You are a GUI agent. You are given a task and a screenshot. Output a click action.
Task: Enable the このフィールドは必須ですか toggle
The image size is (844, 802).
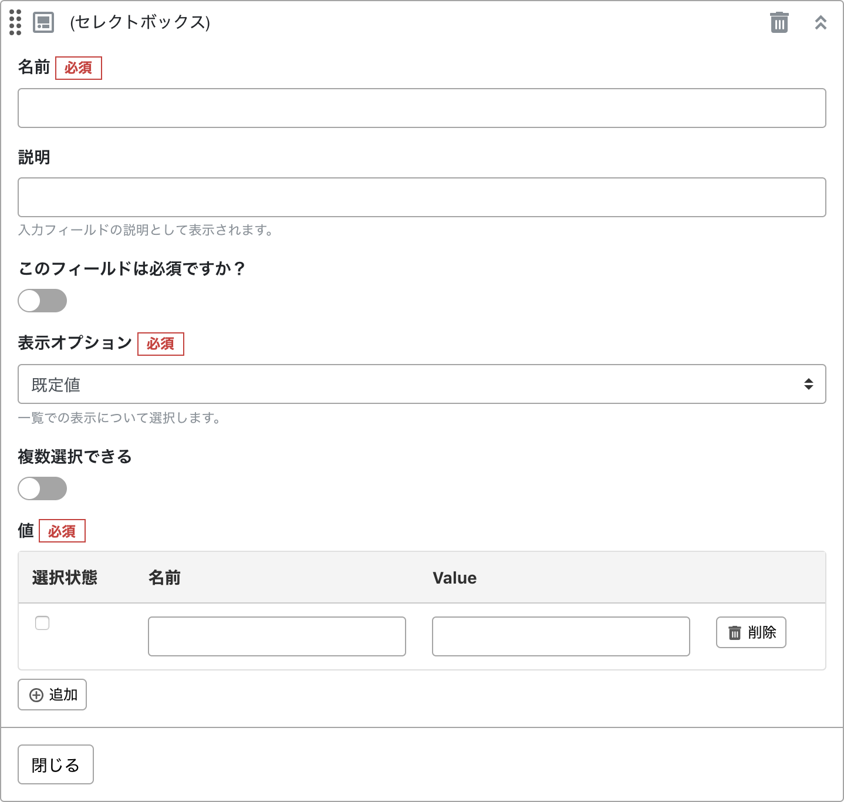(42, 301)
